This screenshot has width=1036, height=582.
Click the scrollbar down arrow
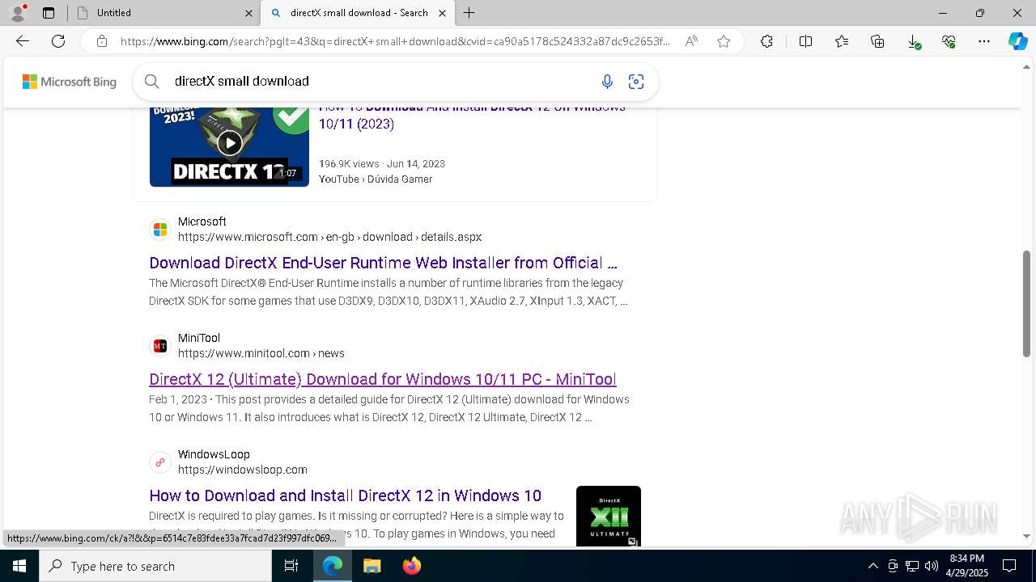[1026, 536]
